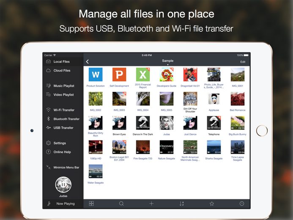
Task: Play Beautiful Dirty Rich track
Action: tap(96, 123)
